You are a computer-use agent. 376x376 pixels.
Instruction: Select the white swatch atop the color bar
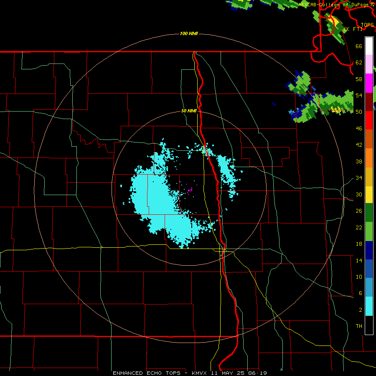(369, 46)
